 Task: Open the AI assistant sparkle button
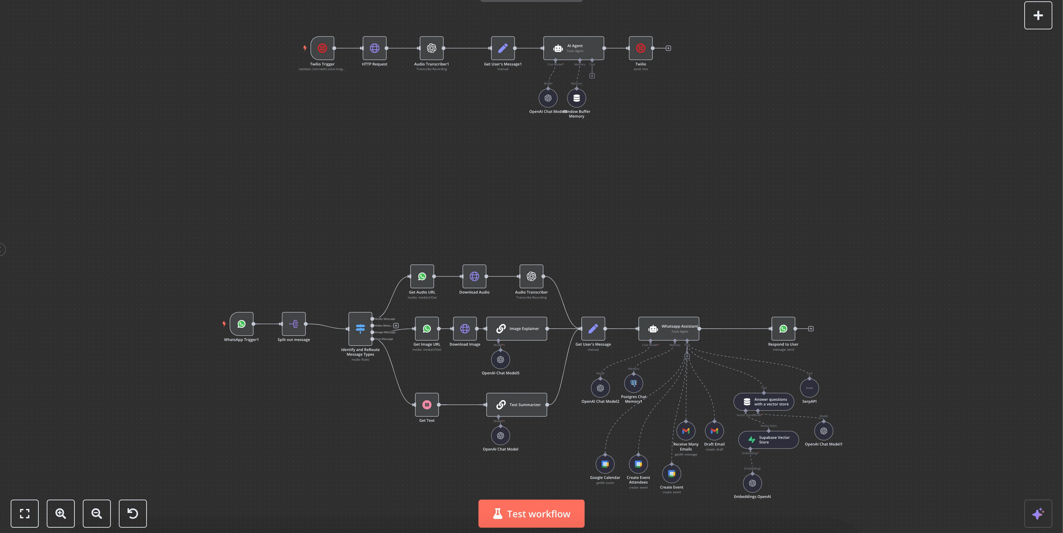[1038, 514]
